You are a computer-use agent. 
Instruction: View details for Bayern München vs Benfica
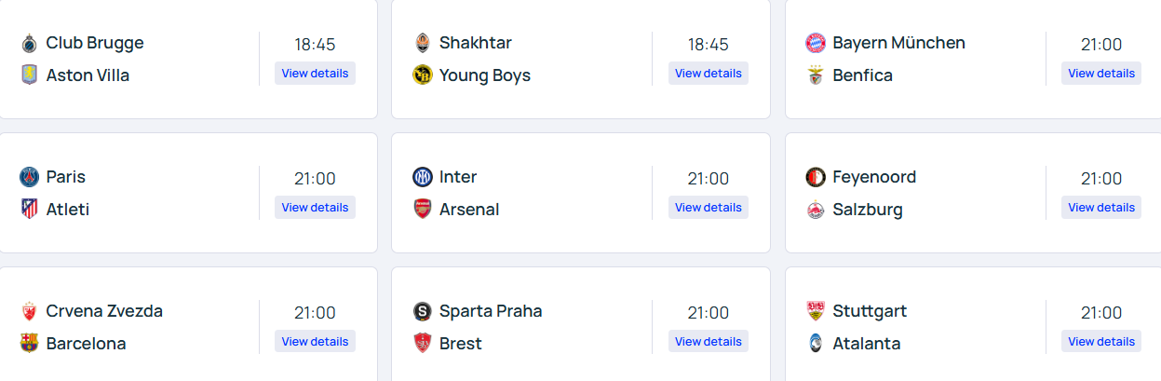tap(1100, 74)
